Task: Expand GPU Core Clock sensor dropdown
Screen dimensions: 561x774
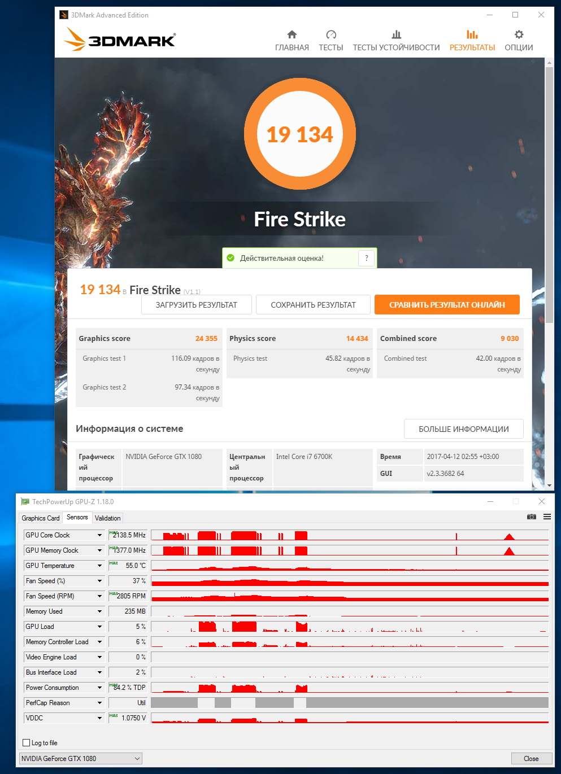Action: point(99,535)
